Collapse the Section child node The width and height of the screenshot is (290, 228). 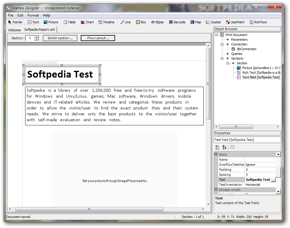(x=228, y=63)
